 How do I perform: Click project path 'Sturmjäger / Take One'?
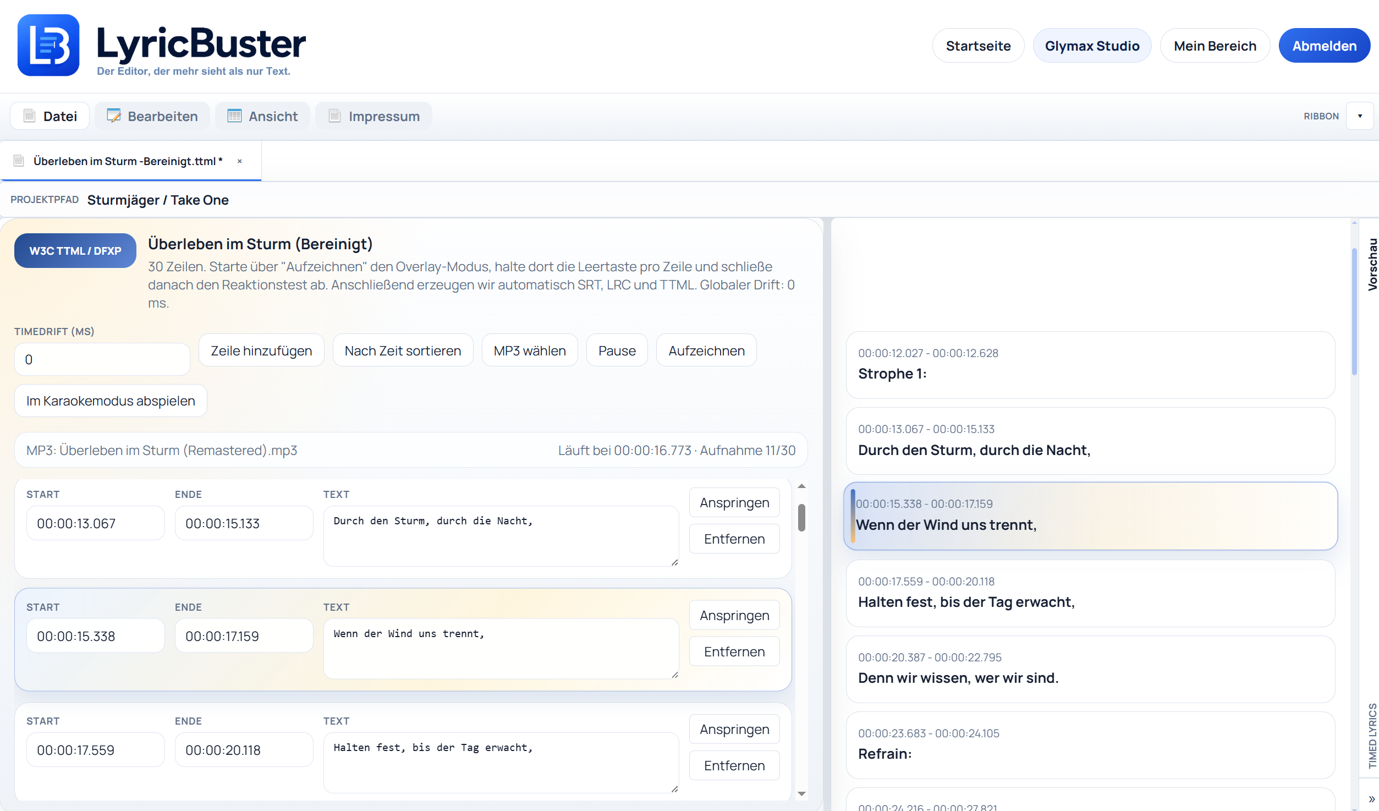pos(158,200)
